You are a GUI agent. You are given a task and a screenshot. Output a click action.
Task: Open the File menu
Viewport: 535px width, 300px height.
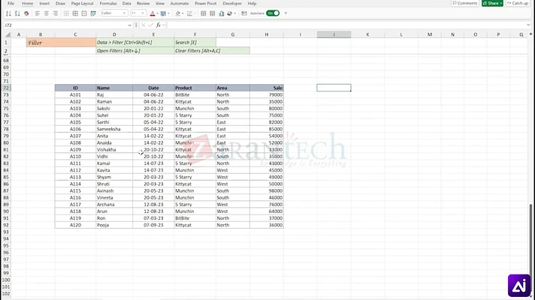[x=11, y=4]
